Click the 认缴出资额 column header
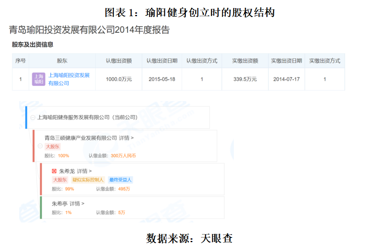 pyautogui.click(x=119, y=61)
